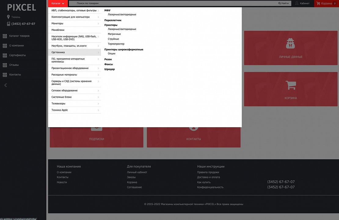Click the location pin icon near Тюмень
Screen dimensions: 339x220
tap(9, 17)
